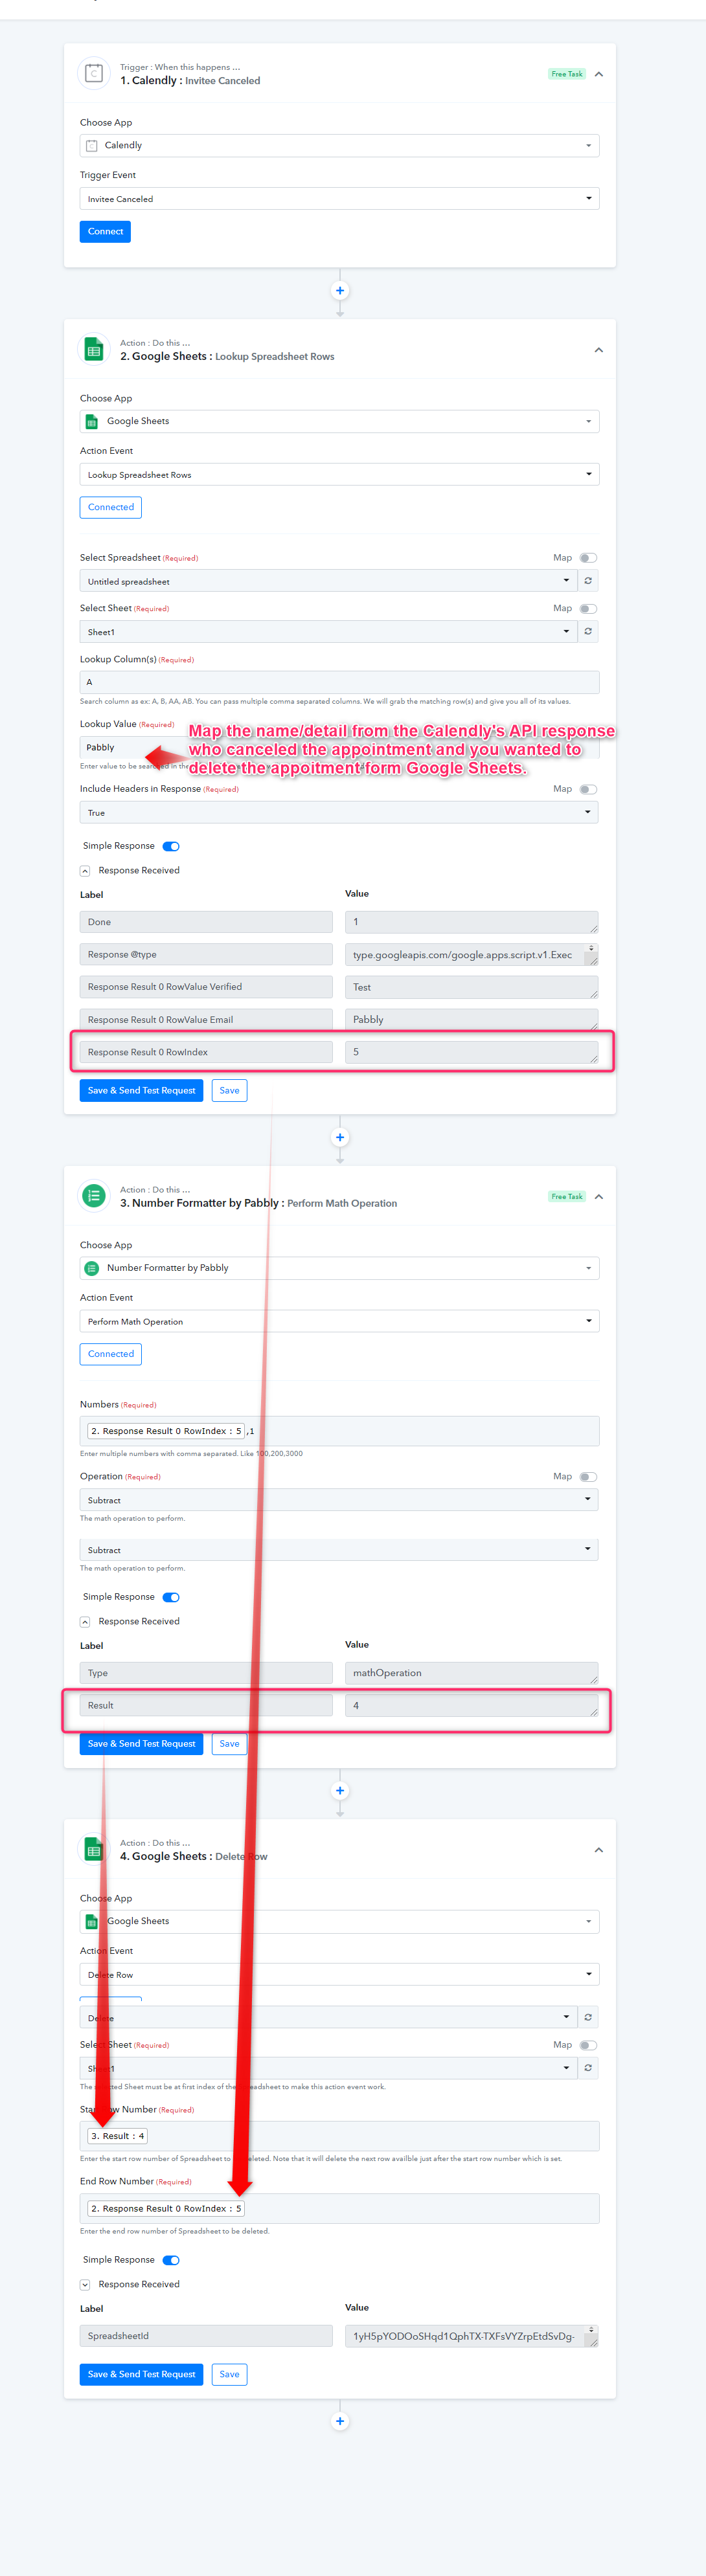
Task: Click the Lookup Value field containing Pabbly
Action: coord(340,748)
